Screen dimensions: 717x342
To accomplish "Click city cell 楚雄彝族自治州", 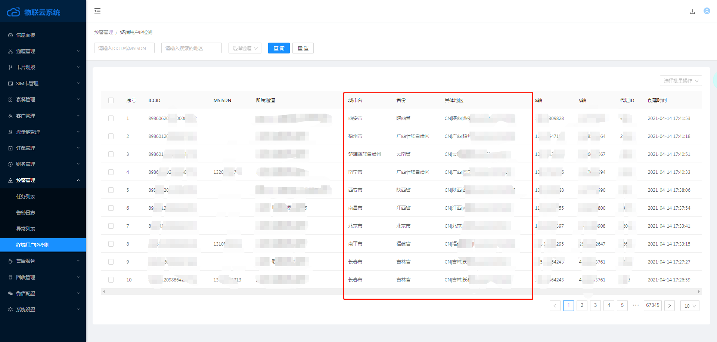I will point(364,154).
